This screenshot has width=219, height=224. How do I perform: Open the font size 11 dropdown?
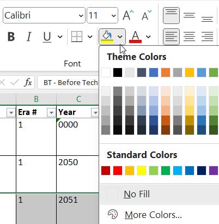click(114, 16)
